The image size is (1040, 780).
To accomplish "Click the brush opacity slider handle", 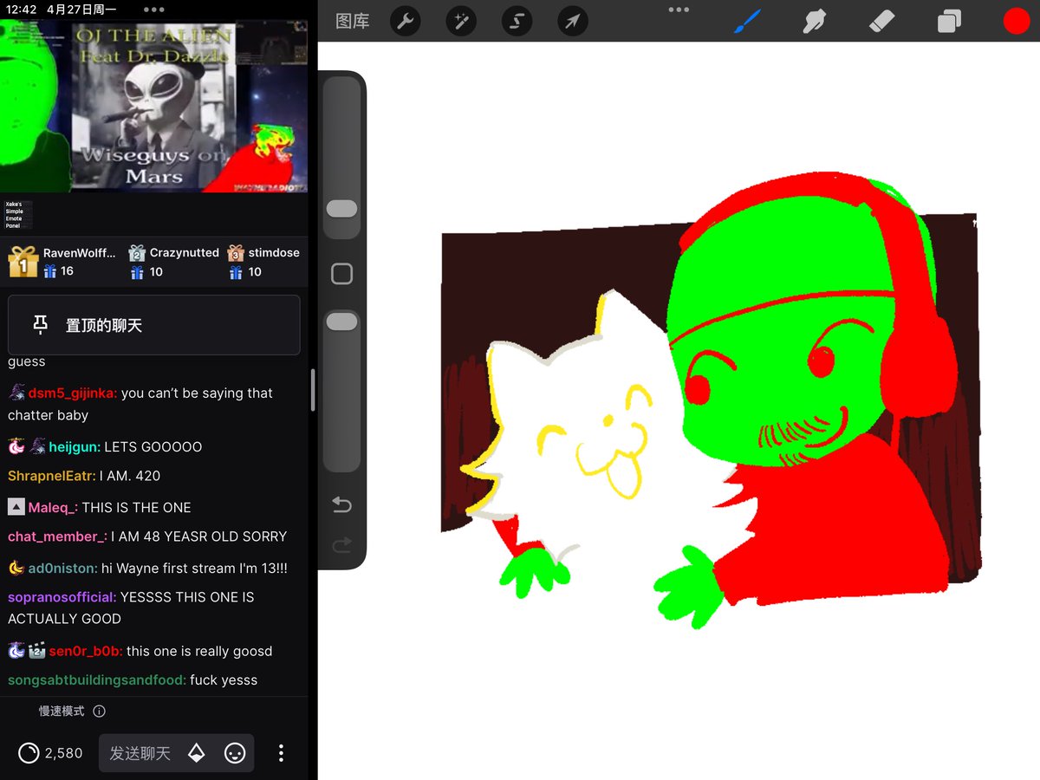I will [x=341, y=322].
